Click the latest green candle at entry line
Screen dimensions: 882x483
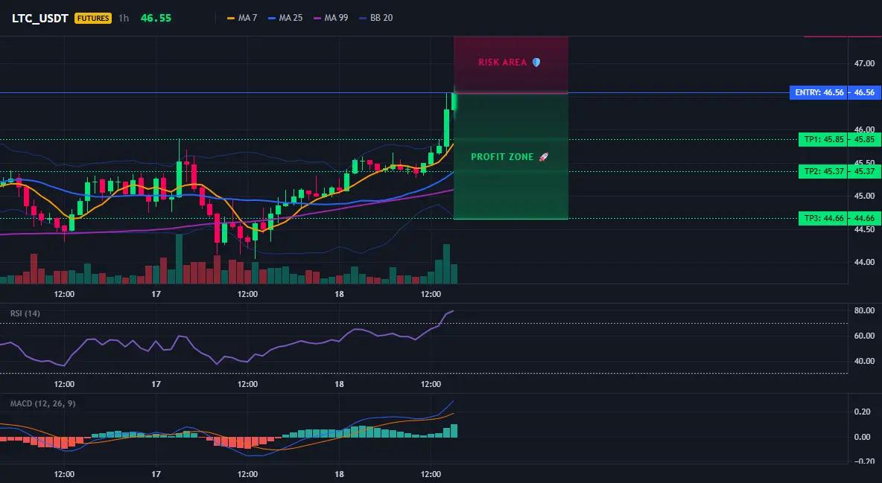click(454, 102)
